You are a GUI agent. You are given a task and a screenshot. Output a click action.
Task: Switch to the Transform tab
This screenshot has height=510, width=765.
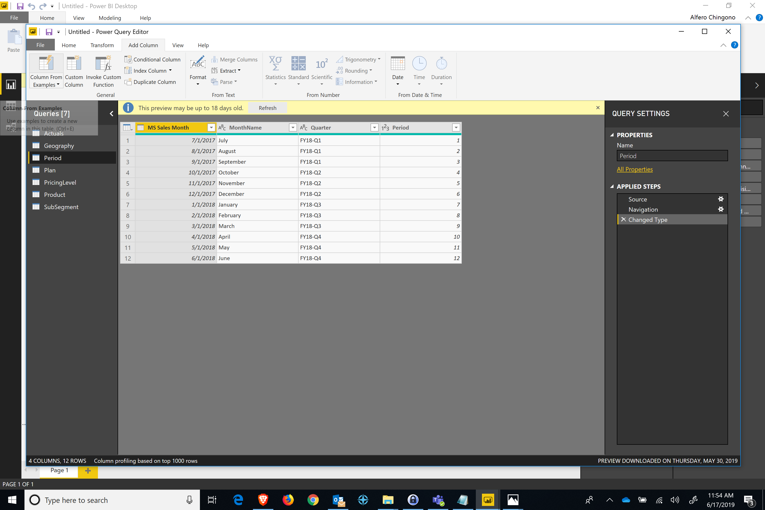pos(102,45)
